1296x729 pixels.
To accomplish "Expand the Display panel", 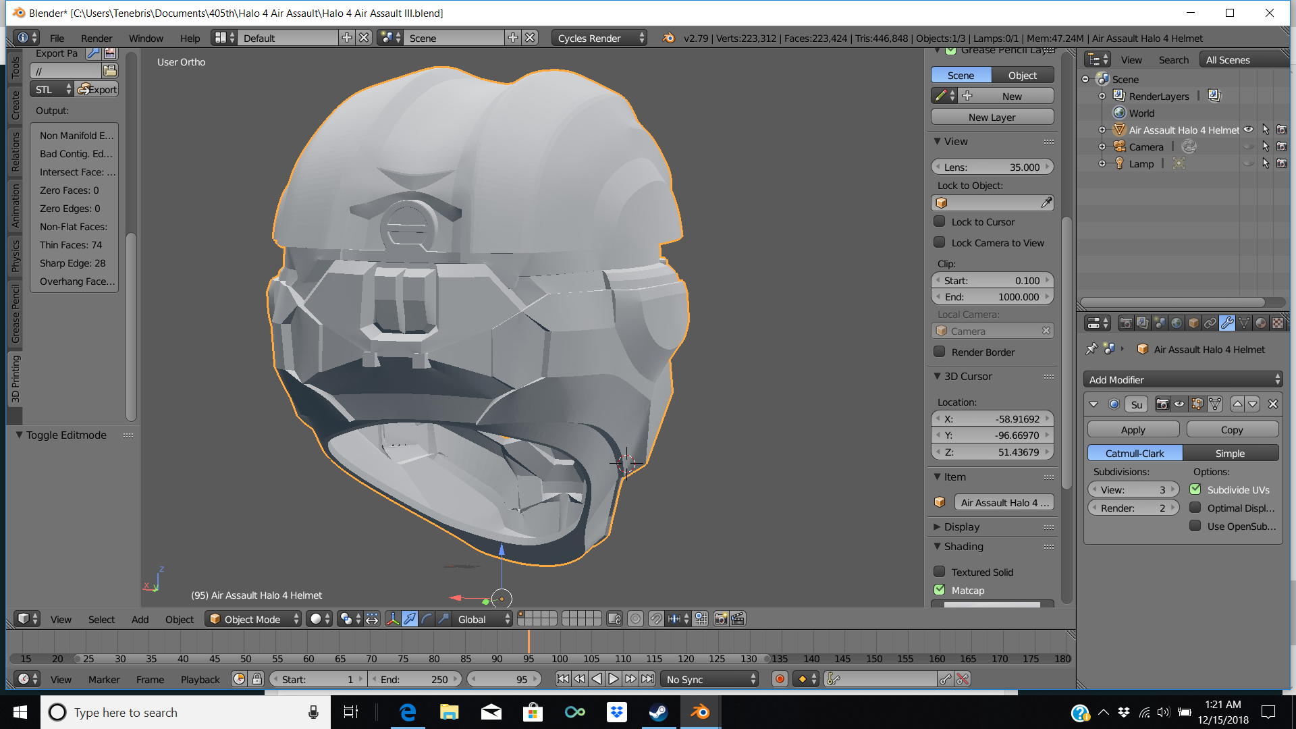I will click(x=961, y=526).
